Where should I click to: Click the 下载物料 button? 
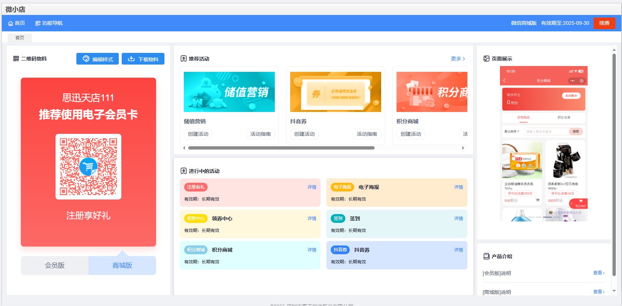click(x=143, y=59)
